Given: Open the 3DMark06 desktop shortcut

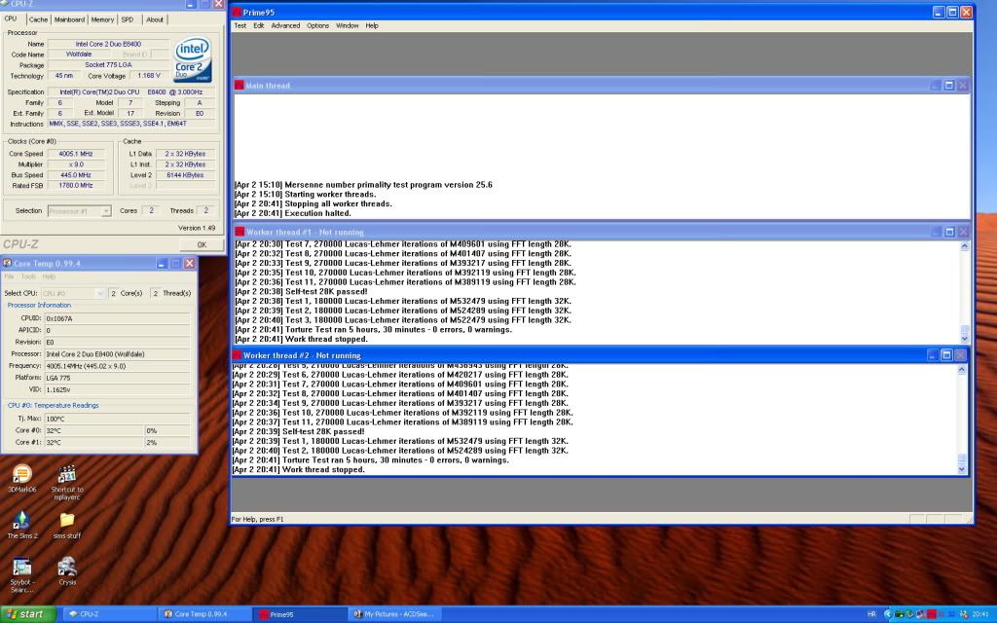Looking at the screenshot, I should (x=21, y=478).
